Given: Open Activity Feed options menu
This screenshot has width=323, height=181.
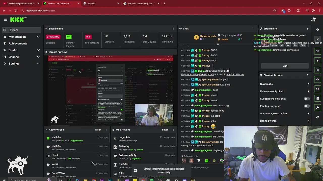Looking at the screenshot, I should coord(106,130).
